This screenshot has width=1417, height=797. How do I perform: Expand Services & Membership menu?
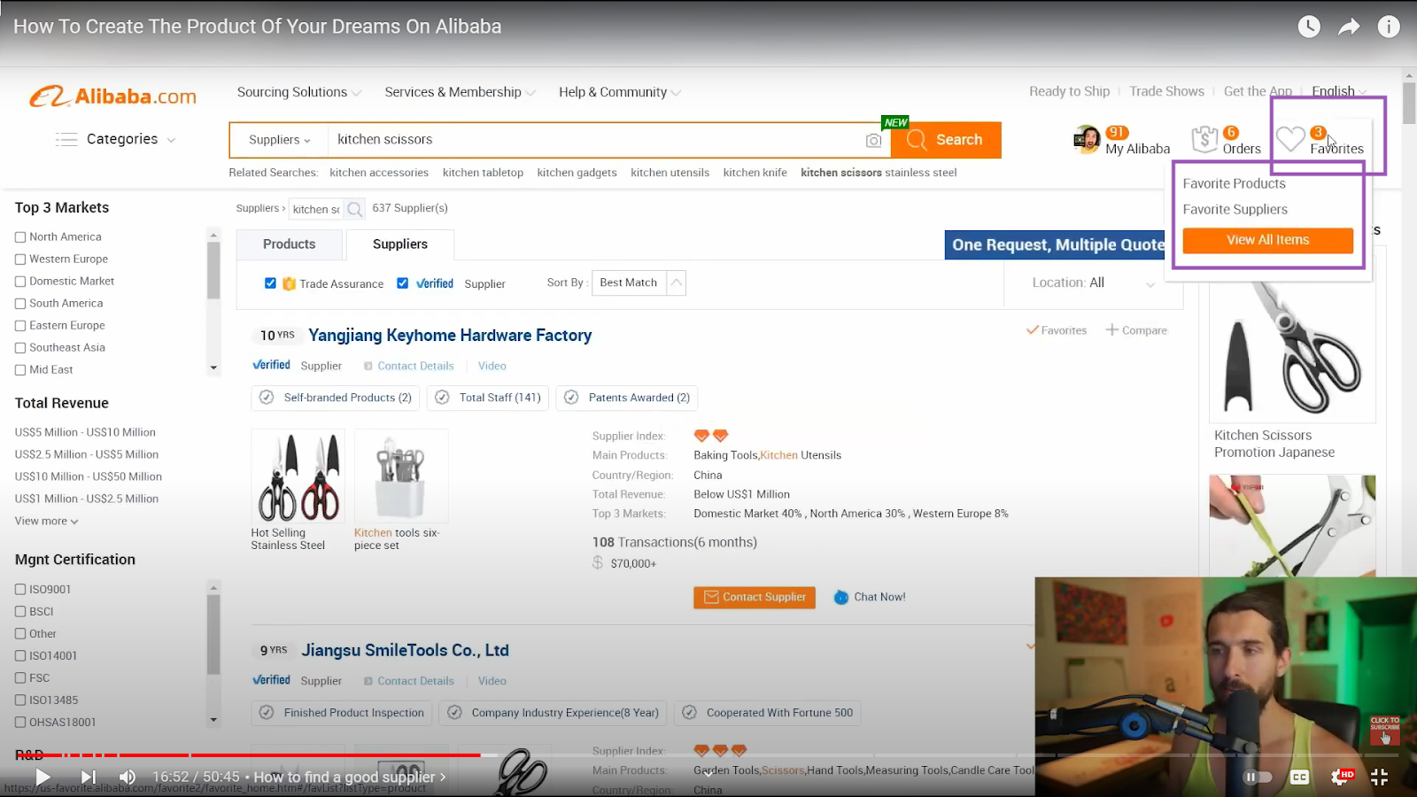pyautogui.click(x=461, y=92)
